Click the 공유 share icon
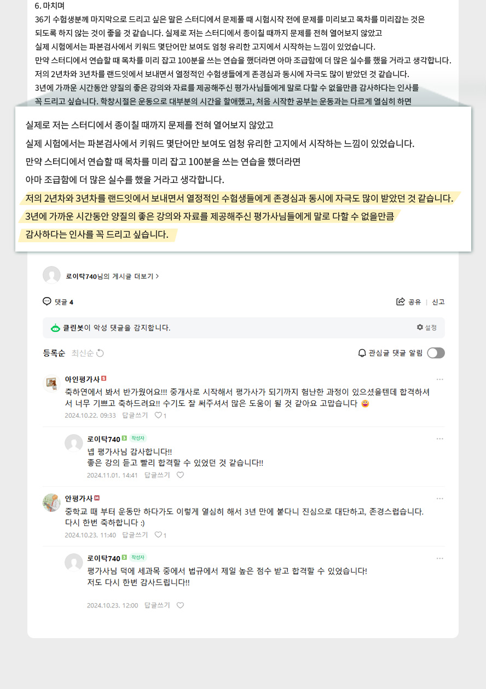 click(401, 302)
